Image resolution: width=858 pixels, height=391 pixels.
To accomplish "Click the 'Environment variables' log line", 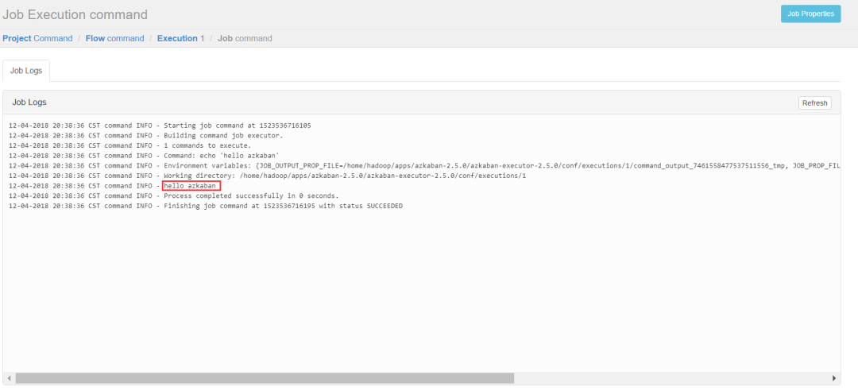I will tap(424, 165).
